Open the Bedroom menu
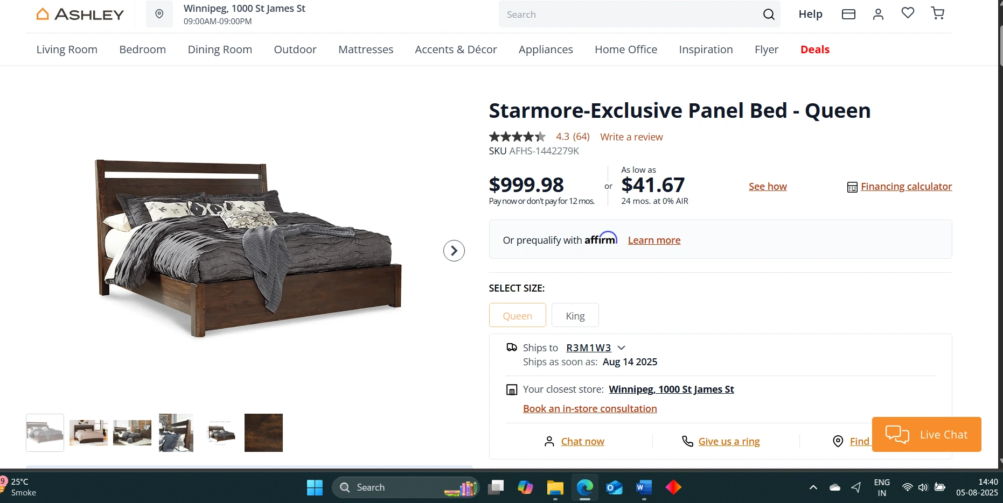The image size is (1003, 503). (x=142, y=49)
